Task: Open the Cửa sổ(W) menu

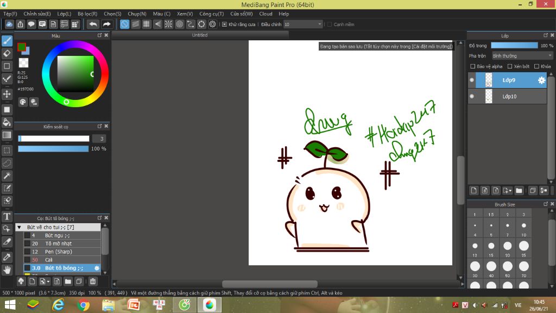Action: tap(242, 14)
